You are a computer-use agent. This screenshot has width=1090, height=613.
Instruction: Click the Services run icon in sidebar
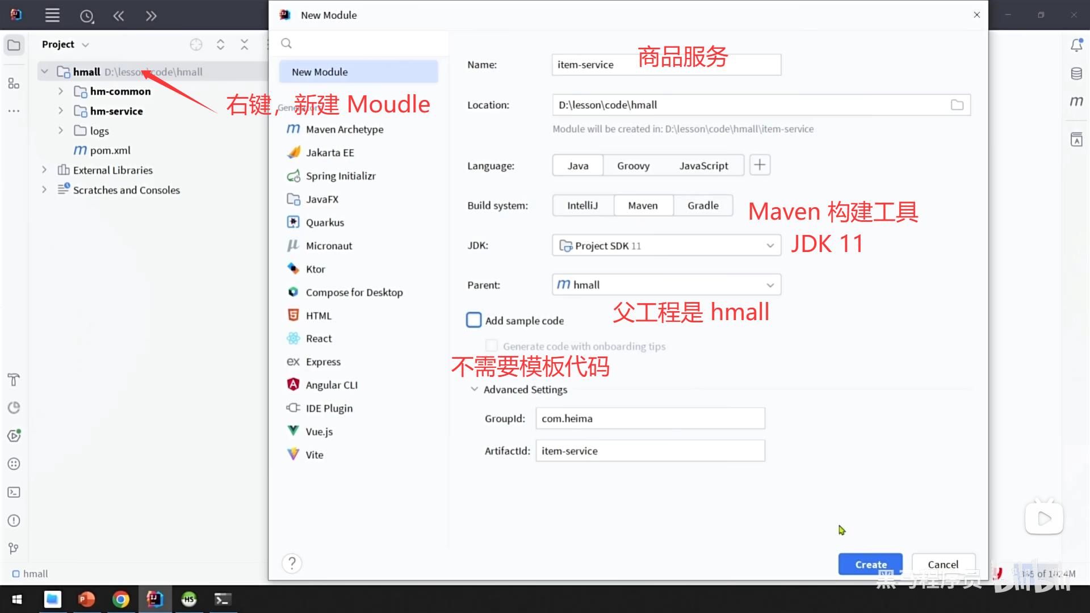[14, 436]
